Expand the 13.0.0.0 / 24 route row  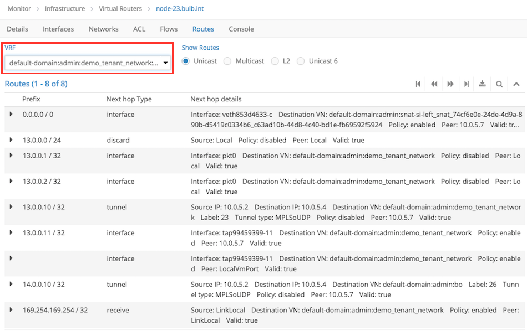coord(11,140)
